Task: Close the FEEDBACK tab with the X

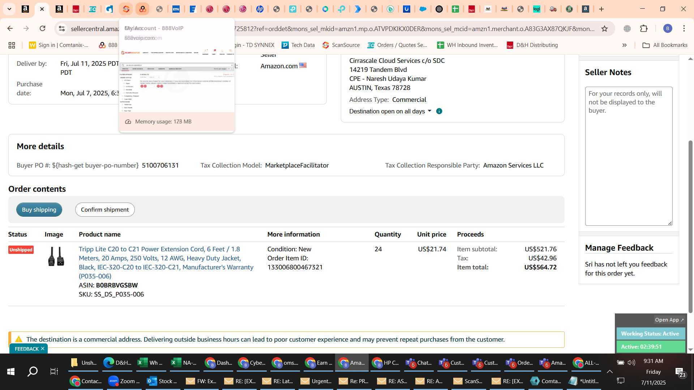Action: click(43, 348)
